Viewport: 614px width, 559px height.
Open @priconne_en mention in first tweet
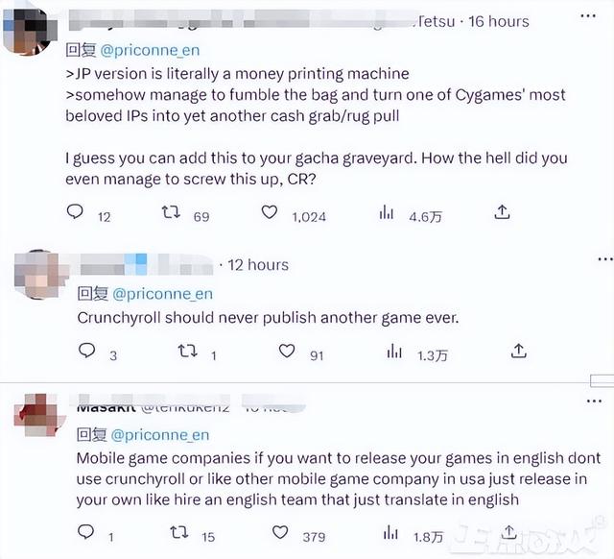pos(150,50)
